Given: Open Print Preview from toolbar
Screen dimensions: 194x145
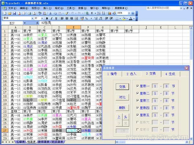Looking at the screenshot, I should point(34,13).
